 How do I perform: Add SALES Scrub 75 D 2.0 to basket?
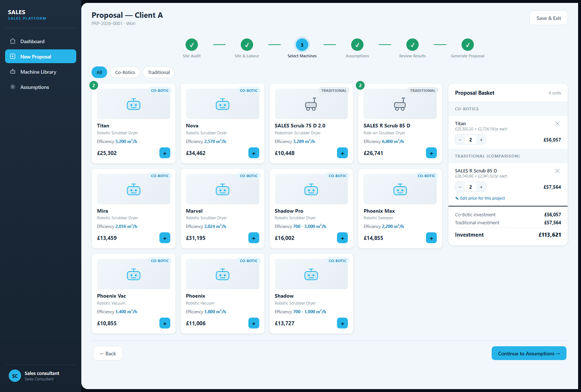click(342, 153)
